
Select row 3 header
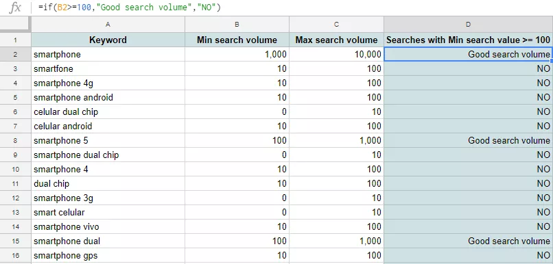(15, 69)
